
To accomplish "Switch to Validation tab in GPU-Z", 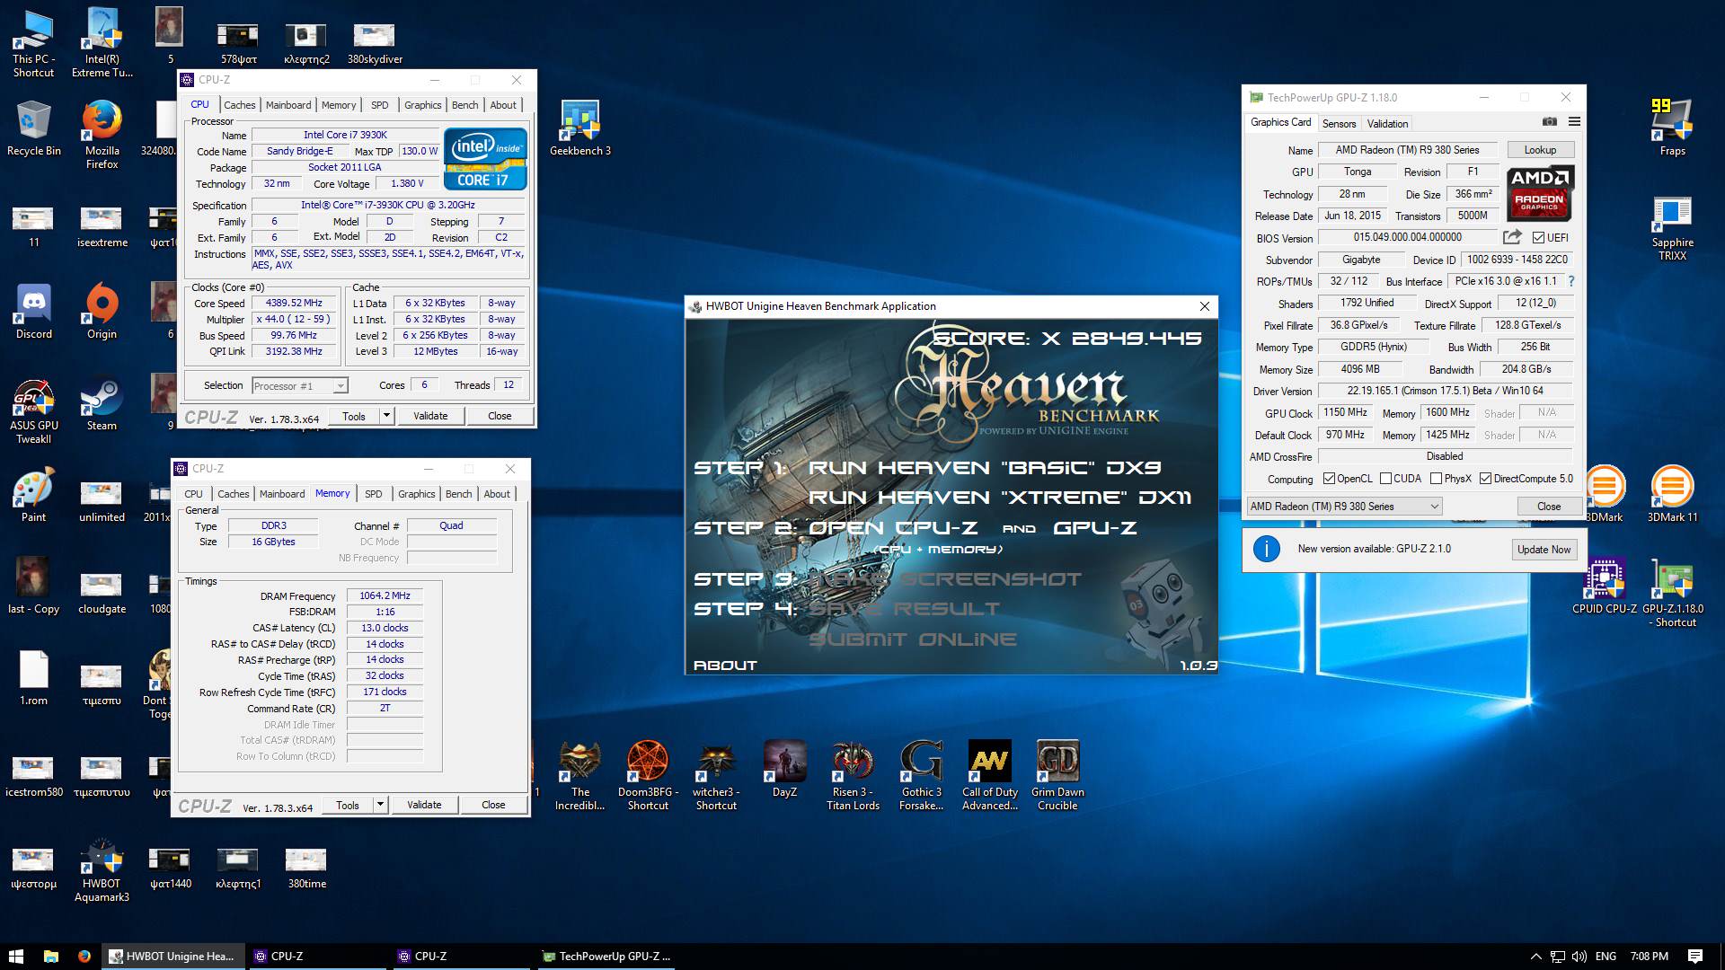I will tap(1387, 124).
